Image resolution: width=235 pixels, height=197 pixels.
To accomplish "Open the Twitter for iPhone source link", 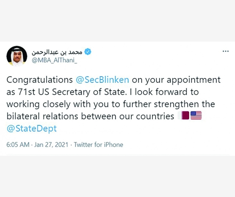I will (98, 145).
